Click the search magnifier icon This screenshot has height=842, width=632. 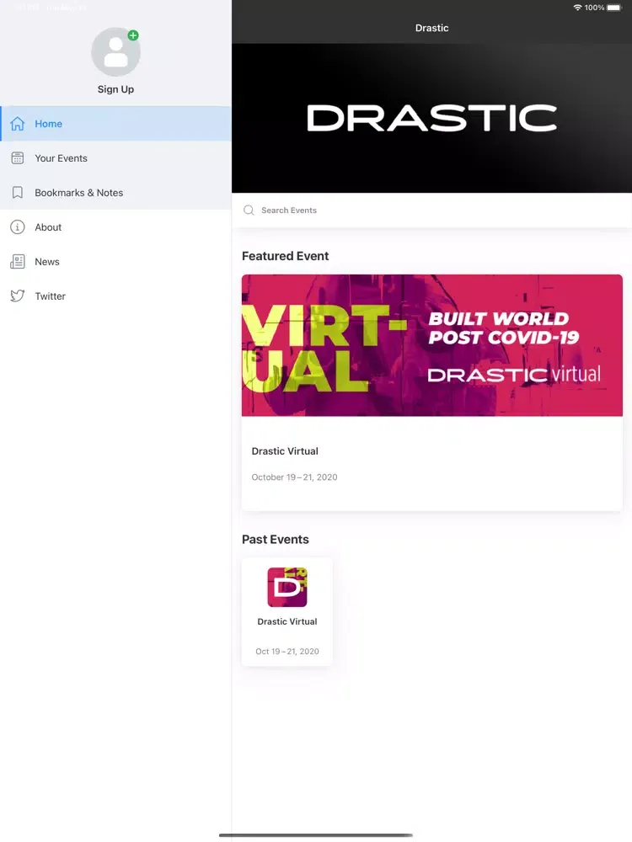(x=249, y=210)
